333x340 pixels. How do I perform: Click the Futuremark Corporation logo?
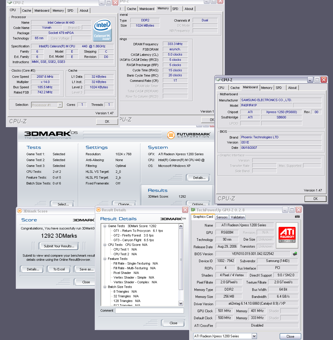coord(189,135)
